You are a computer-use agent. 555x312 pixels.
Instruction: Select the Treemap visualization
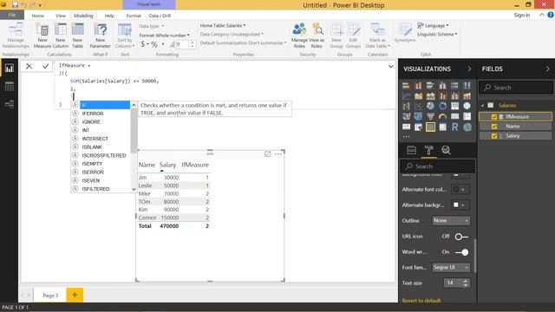point(454,106)
